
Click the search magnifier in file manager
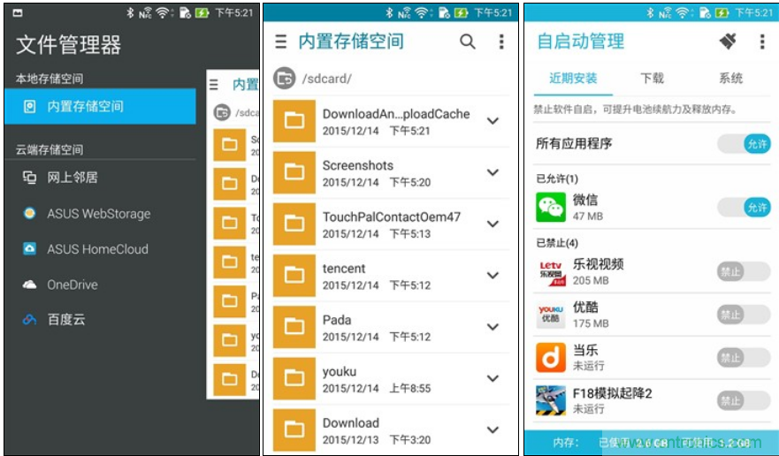[x=467, y=42]
